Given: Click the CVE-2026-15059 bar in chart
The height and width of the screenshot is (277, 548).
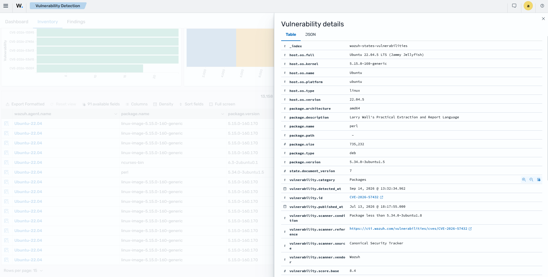Looking at the screenshot, I should click(x=90, y=68).
